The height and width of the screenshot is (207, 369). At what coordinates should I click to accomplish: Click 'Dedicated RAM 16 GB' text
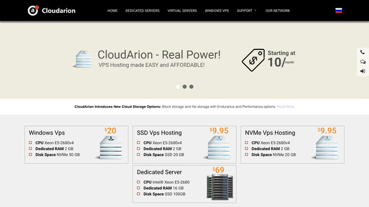pos(163,188)
